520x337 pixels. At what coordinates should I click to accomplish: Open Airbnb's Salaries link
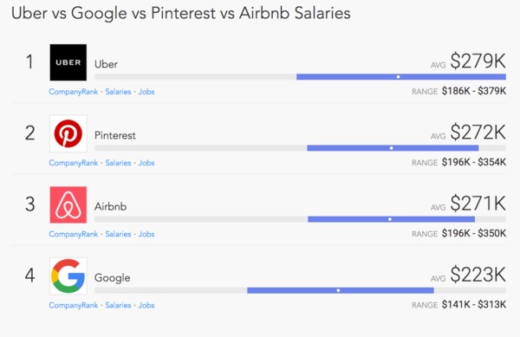(118, 234)
